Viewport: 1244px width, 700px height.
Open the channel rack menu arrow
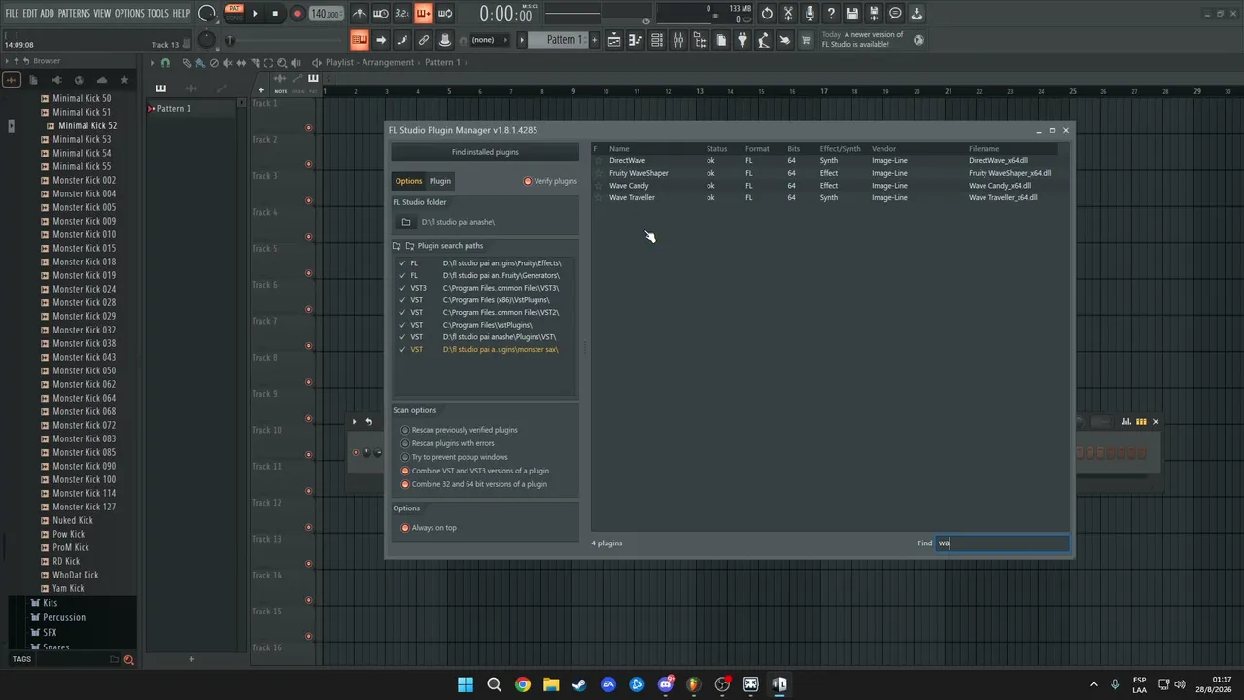pyautogui.click(x=354, y=422)
